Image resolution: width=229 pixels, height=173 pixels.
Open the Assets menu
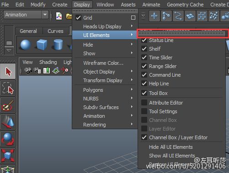(x=128, y=5)
